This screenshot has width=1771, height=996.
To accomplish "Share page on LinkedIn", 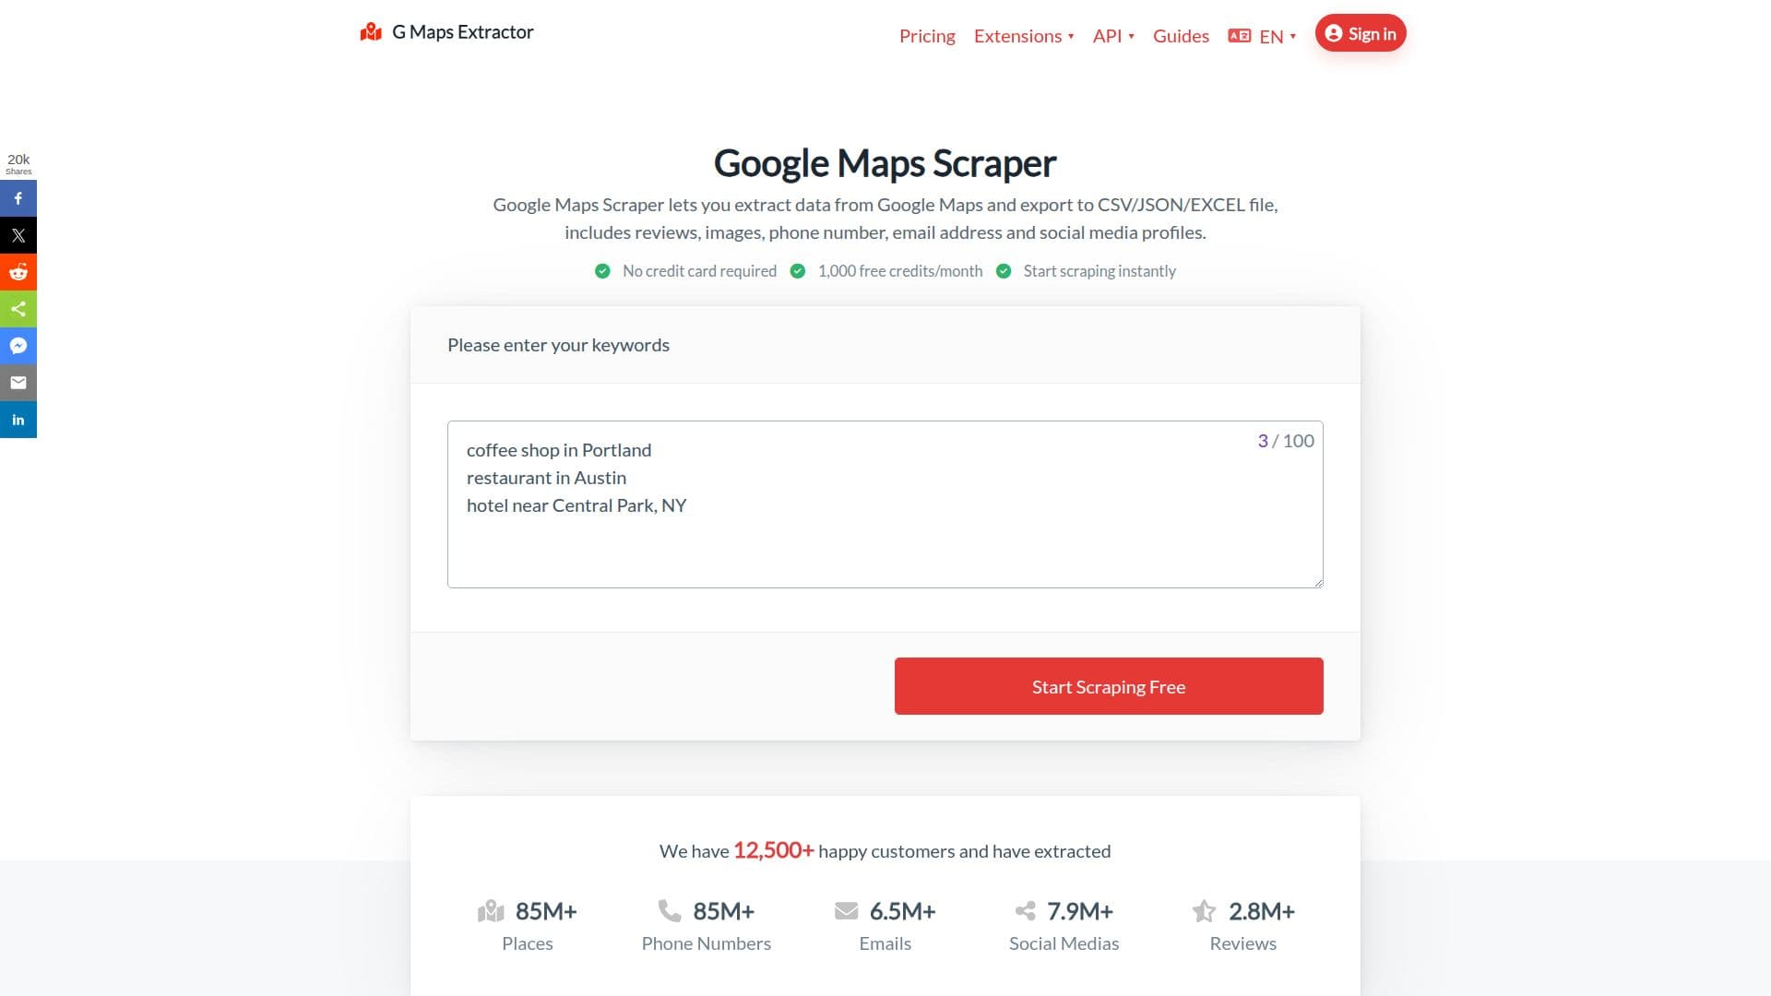I will tap(18, 420).
